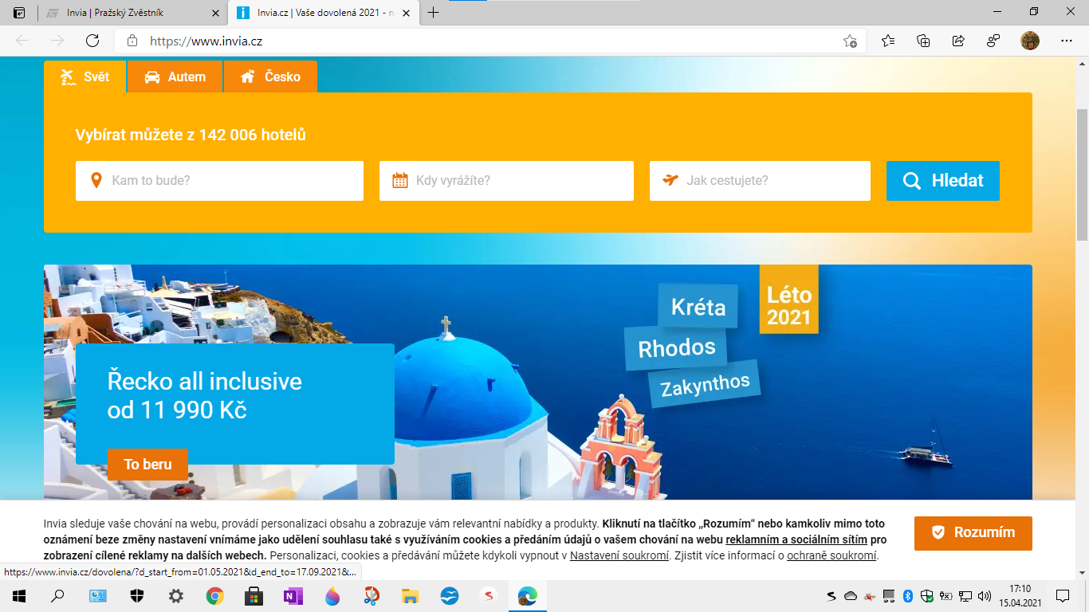Image resolution: width=1089 pixels, height=612 pixels.
Task: Click the "To beru" button on the banner
Action: (147, 465)
